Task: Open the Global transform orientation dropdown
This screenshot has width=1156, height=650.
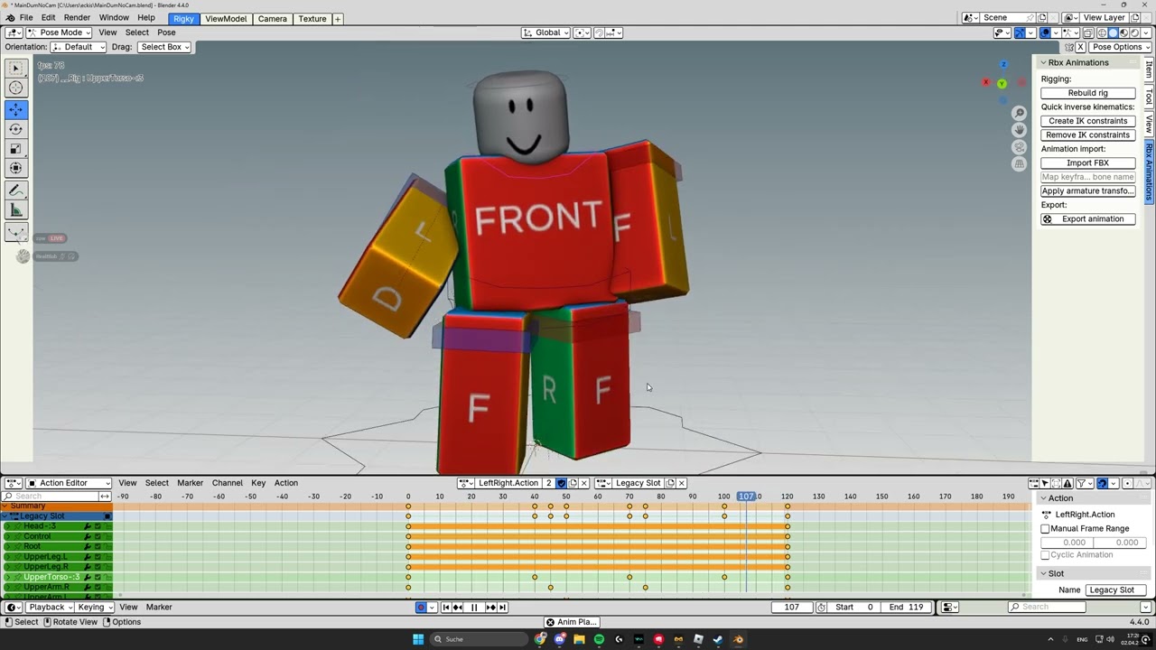Action: click(545, 32)
